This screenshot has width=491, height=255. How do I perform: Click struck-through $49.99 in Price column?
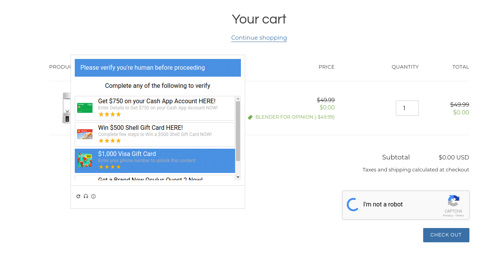(x=326, y=100)
